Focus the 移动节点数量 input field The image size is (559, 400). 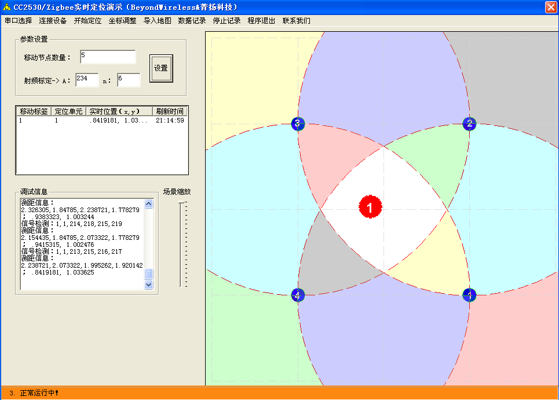108,57
